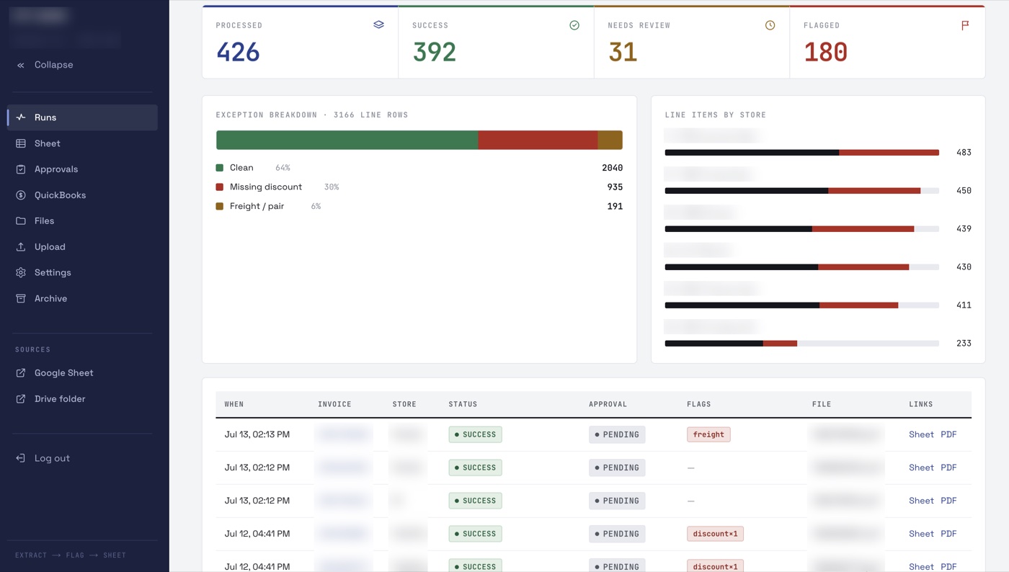The image size is (1009, 572).
Task: Navigate to QuickBooks
Action: (82, 195)
